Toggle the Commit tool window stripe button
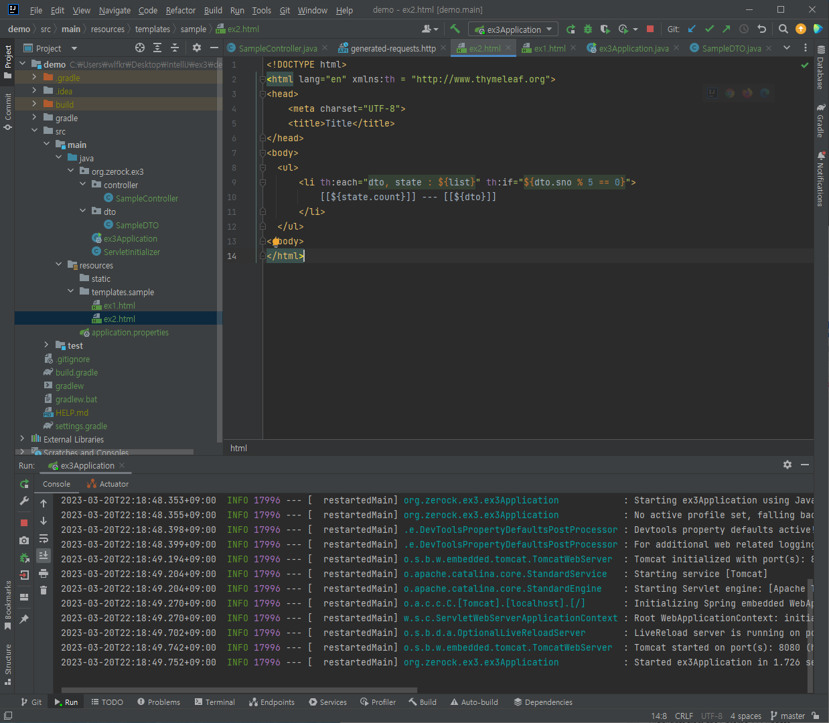829x723 pixels. tap(7, 110)
